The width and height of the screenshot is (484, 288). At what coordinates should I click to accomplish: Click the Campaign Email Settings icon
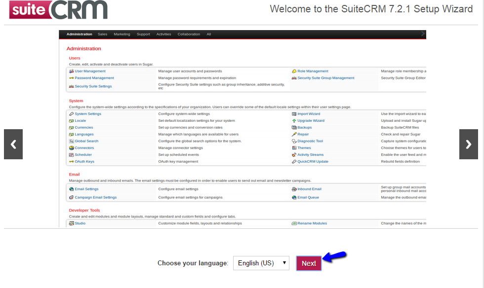[71, 197]
